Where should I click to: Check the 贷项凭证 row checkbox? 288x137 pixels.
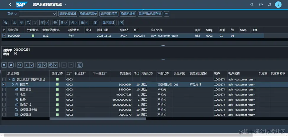coord(4,115)
